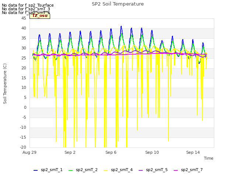Viewport: 236px width, 177px height.
Task: Click the Aug 29 x-axis tick label
Action: click(x=29, y=152)
